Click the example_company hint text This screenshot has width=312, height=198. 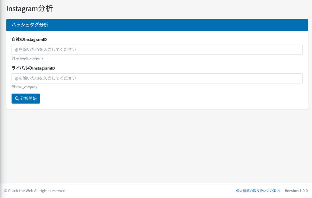click(x=30, y=58)
